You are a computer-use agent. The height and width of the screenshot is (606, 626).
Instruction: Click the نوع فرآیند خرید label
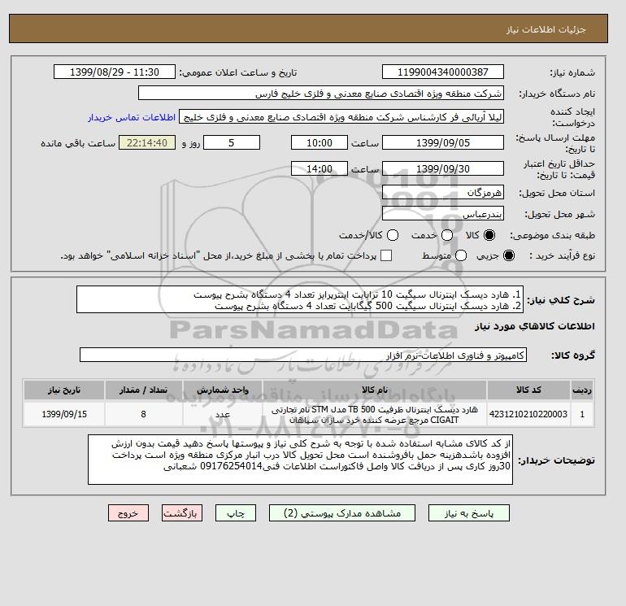(x=562, y=255)
